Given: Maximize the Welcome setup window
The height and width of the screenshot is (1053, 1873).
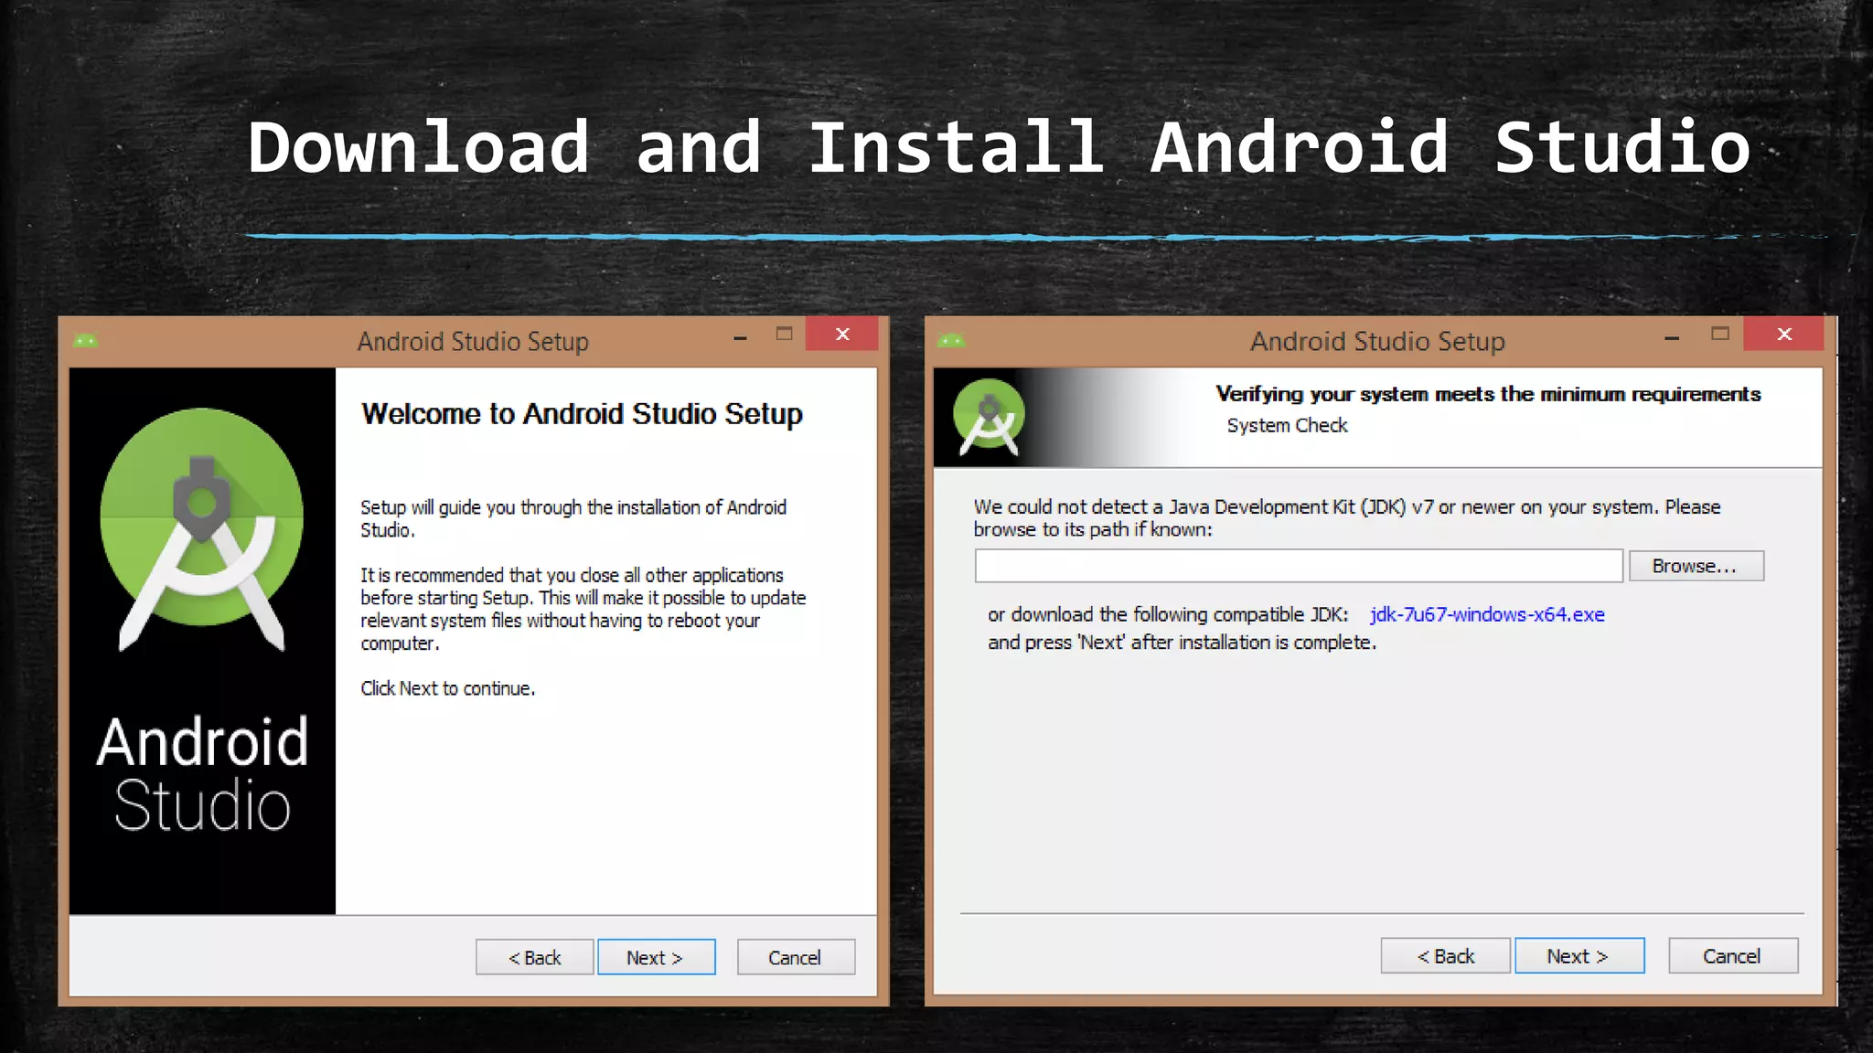Looking at the screenshot, I should pos(784,335).
